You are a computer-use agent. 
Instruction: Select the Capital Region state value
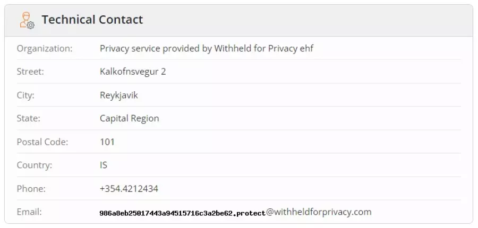pos(130,118)
